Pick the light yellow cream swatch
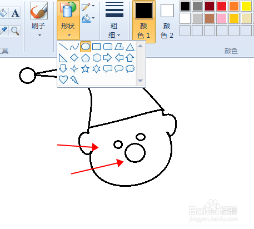Viewport: 254px width, 229px height. click(246, 18)
